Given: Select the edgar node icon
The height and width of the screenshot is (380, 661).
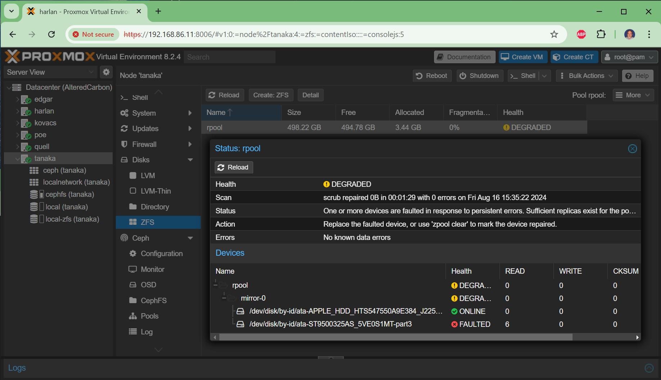Looking at the screenshot, I should tap(26, 99).
